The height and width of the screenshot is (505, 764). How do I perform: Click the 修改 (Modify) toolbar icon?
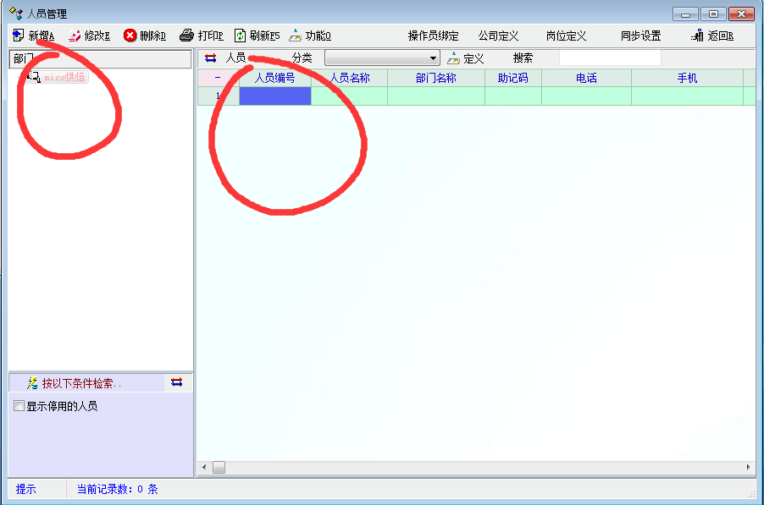tap(75, 36)
